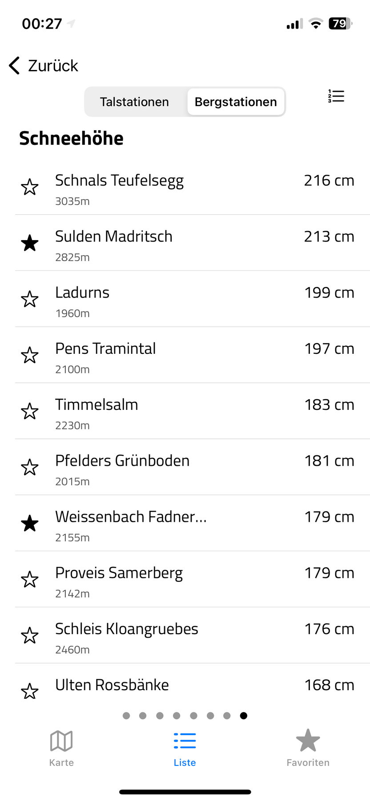Tap the Wi-Fi status icon
Image resolution: width=370 pixels, height=802 pixels.
(316, 24)
